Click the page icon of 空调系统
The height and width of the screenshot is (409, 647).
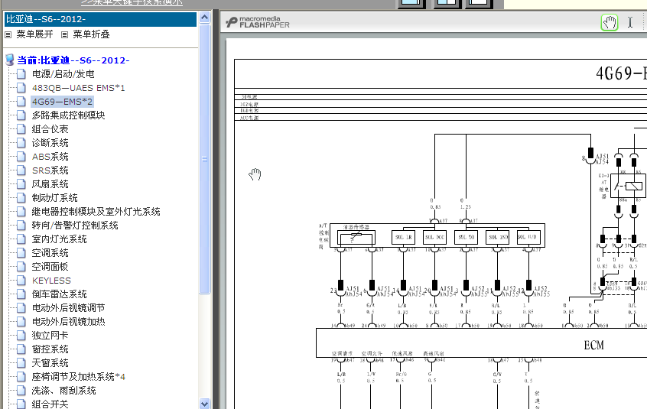[21, 253]
